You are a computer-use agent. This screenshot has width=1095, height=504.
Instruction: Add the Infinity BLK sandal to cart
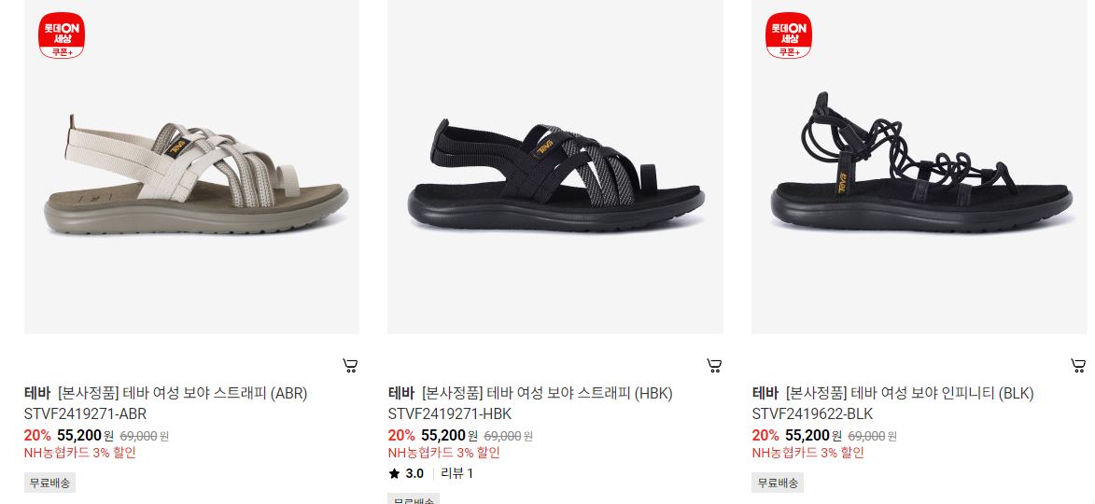pos(1078,365)
